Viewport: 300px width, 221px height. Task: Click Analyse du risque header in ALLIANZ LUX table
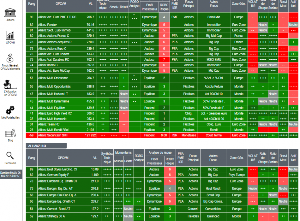tap(160, 153)
